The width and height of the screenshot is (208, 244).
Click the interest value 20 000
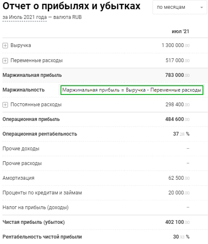pos(179,193)
